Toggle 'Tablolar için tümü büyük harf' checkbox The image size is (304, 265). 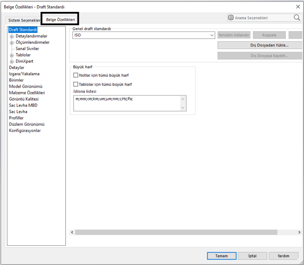coord(76,84)
